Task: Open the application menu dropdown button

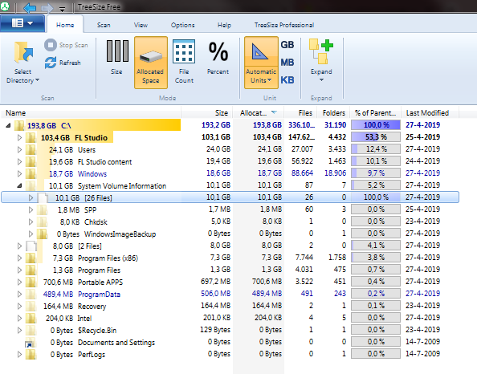Action: click(22, 23)
